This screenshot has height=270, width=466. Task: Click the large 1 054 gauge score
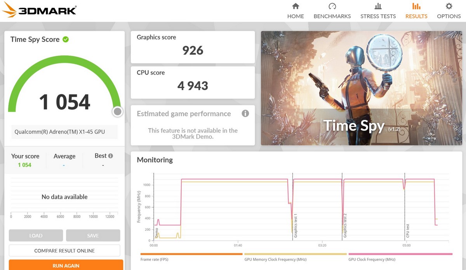coord(64,102)
